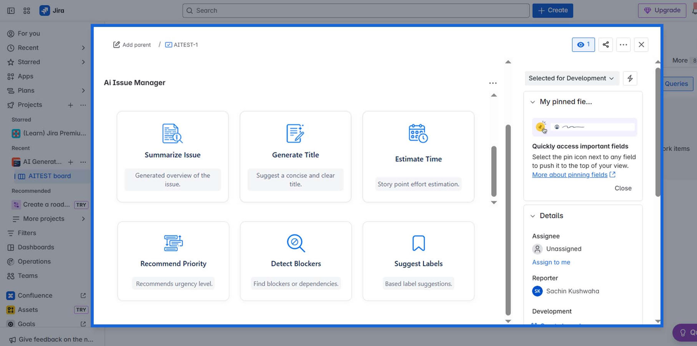Close the pinned fields tip
This screenshot has width=697, height=346.
(623, 188)
